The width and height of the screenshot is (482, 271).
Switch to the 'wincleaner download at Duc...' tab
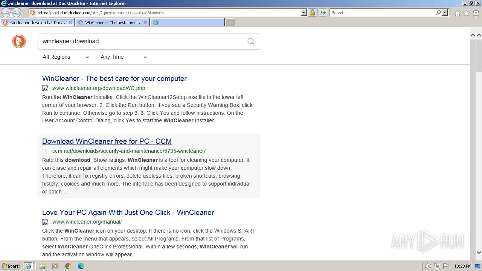click(37, 23)
